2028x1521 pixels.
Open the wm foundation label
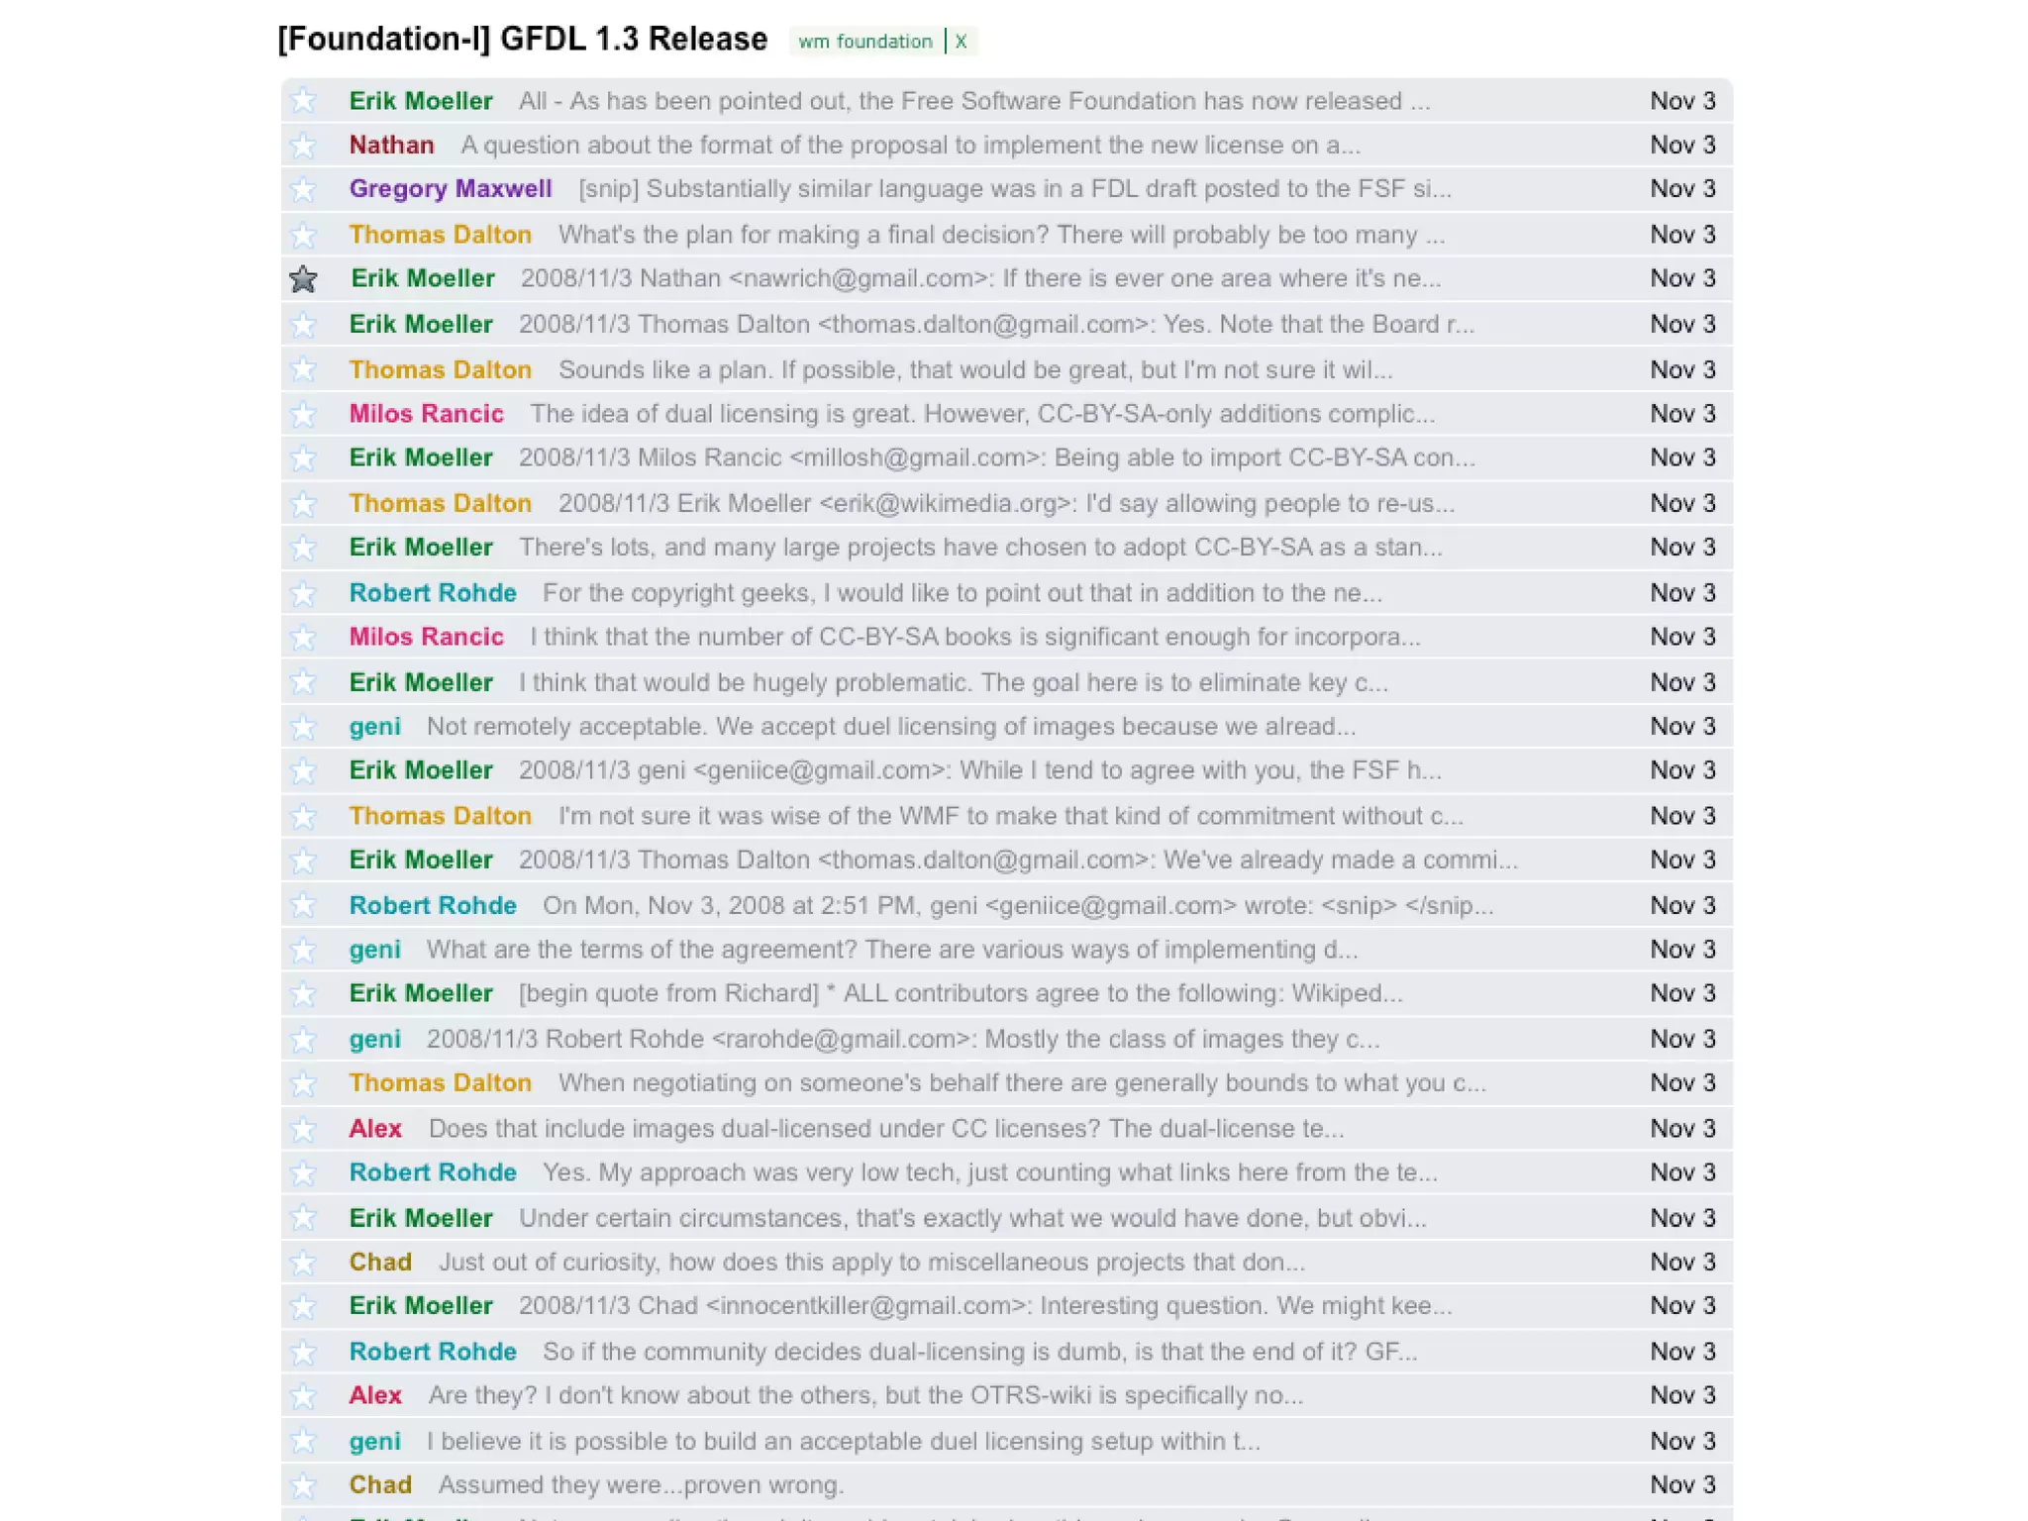(x=864, y=42)
